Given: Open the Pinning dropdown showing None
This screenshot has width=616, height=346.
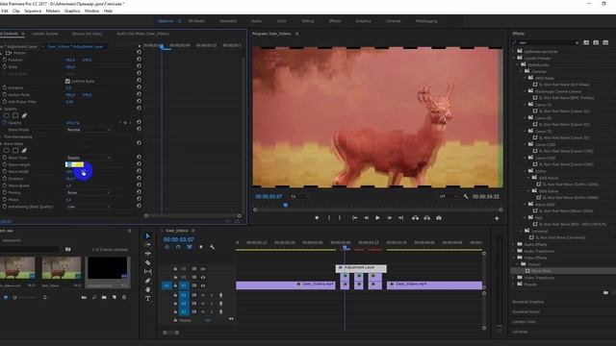Looking at the screenshot, I should (89, 192).
